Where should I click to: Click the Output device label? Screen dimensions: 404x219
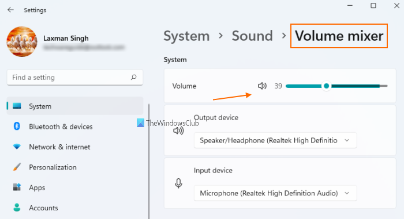(216, 118)
